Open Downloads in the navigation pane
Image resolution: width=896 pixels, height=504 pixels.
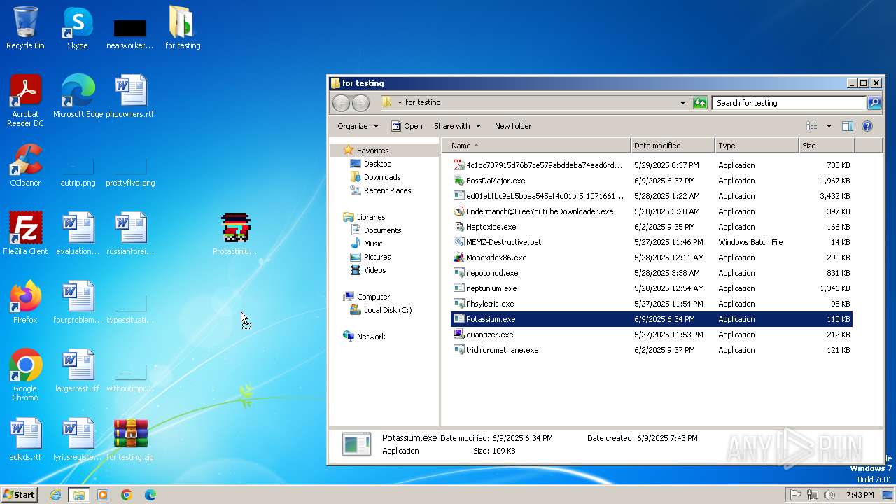[x=382, y=177]
